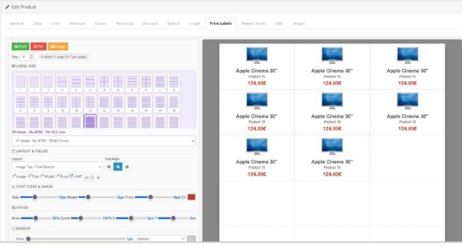Choose the first label size thumbnail in the second row

click(x=20, y=103)
